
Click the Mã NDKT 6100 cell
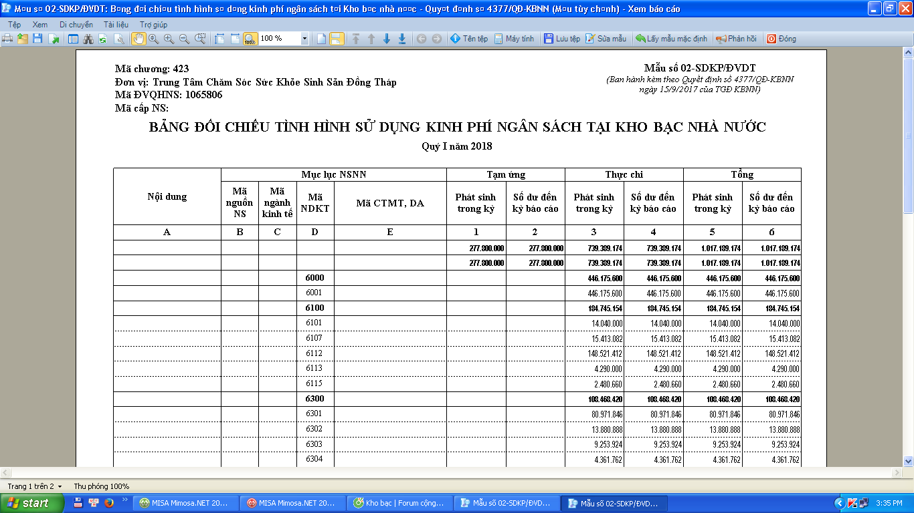pos(316,308)
